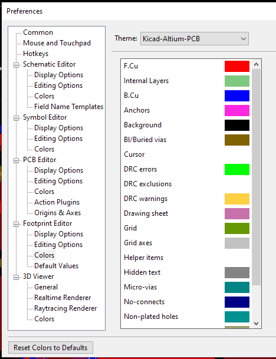Click the red F.Cu color swatch

pyautogui.click(x=237, y=66)
